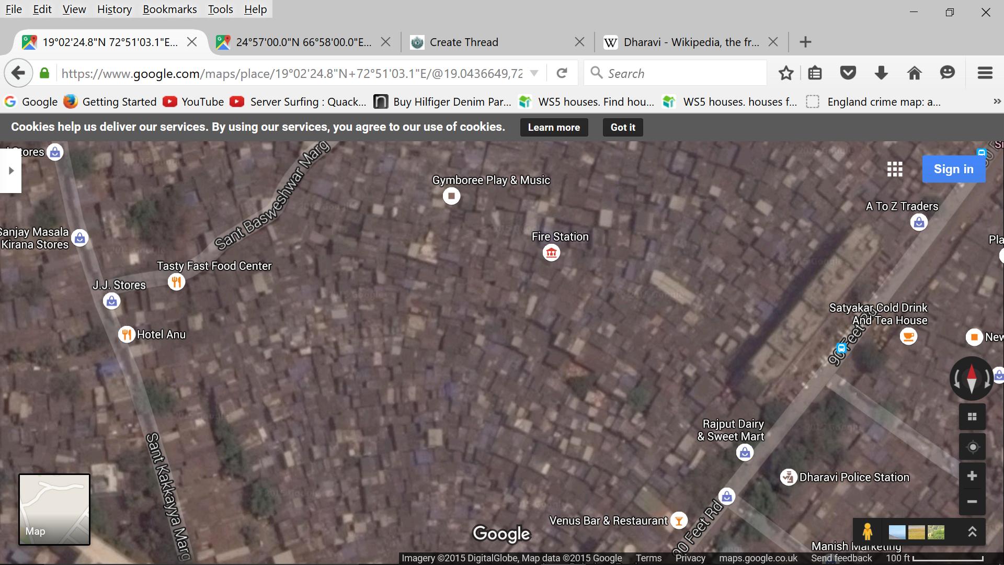Open the Pocket save icon
The width and height of the screenshot is (1004, 565).
848,73
